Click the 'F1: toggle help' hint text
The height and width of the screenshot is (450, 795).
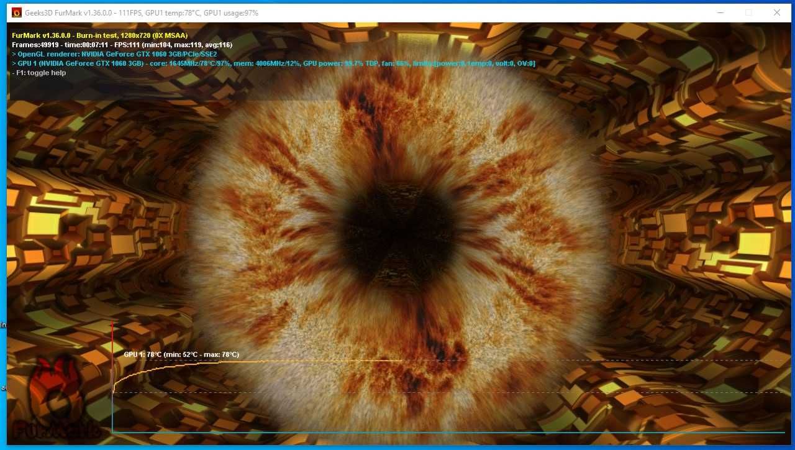pos(39,73)
